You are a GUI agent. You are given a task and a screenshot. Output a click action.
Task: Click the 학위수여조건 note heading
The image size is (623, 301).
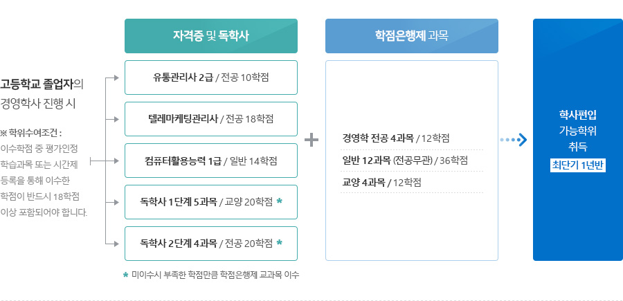pos(33,133)
